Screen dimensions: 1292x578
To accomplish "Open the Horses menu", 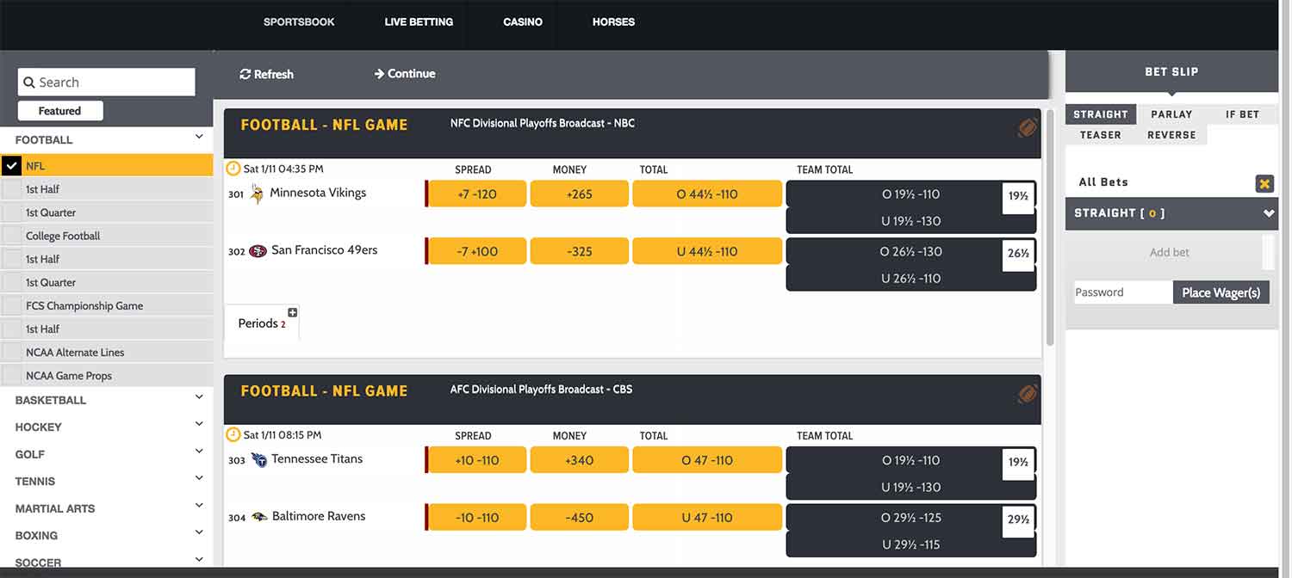I will pyautogui.click(x=613, y=22).
